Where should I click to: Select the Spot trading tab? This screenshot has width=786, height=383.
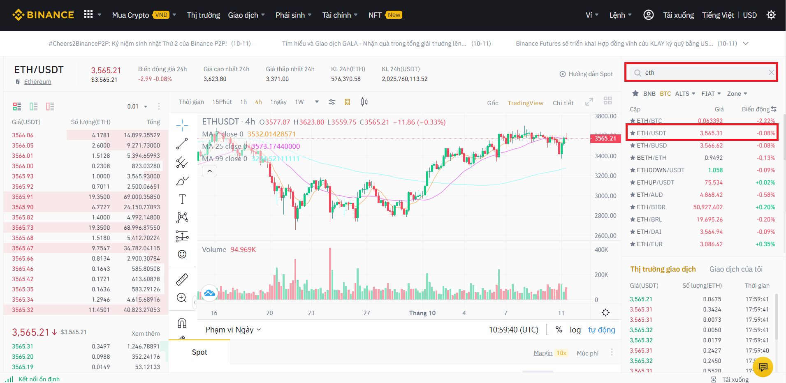199,352
